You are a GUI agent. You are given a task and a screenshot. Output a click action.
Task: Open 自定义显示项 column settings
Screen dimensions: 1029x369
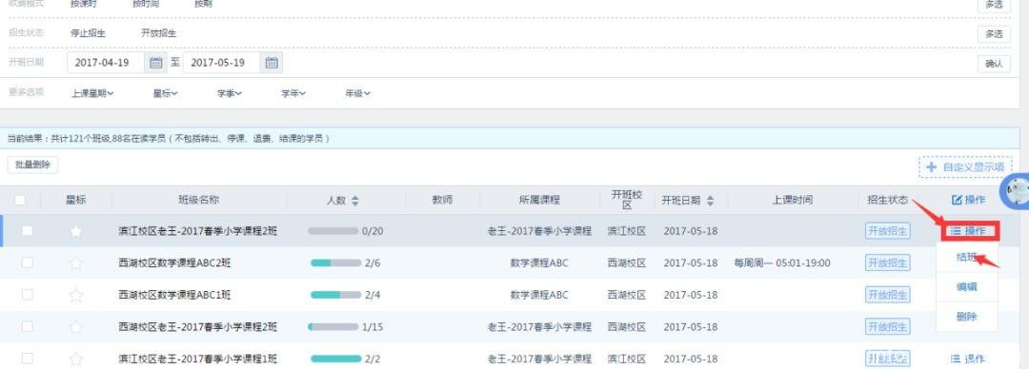tap(965, 167)
